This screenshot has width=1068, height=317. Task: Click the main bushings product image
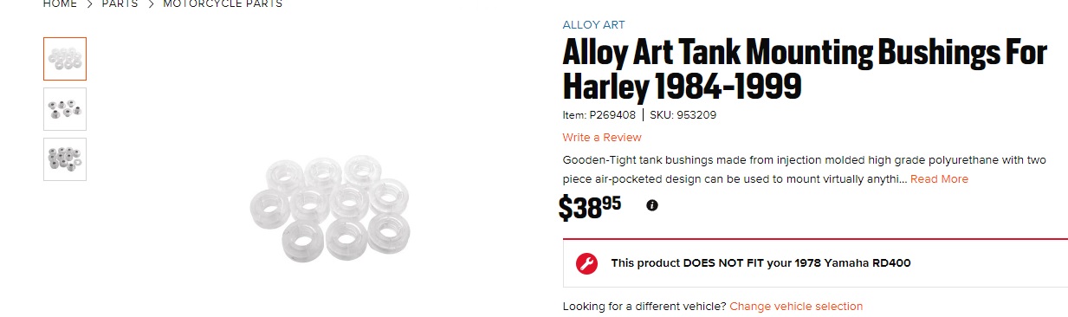pyautogui.click(x=328, y=206)
